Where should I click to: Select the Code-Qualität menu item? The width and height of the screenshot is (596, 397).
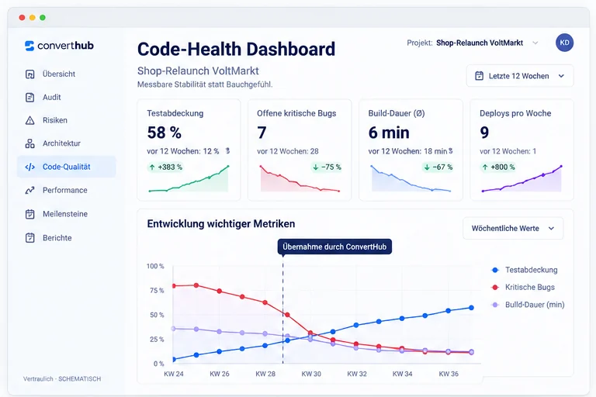(x=67, y=167)
